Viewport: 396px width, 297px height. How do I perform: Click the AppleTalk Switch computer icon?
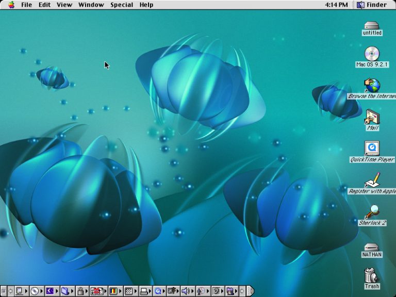pyautogui.click(x=19, y=291)
